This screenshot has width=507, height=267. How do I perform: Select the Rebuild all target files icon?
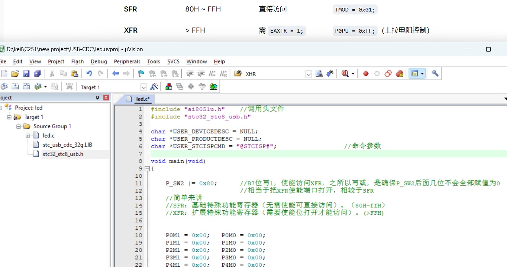(x=26, y=86)
